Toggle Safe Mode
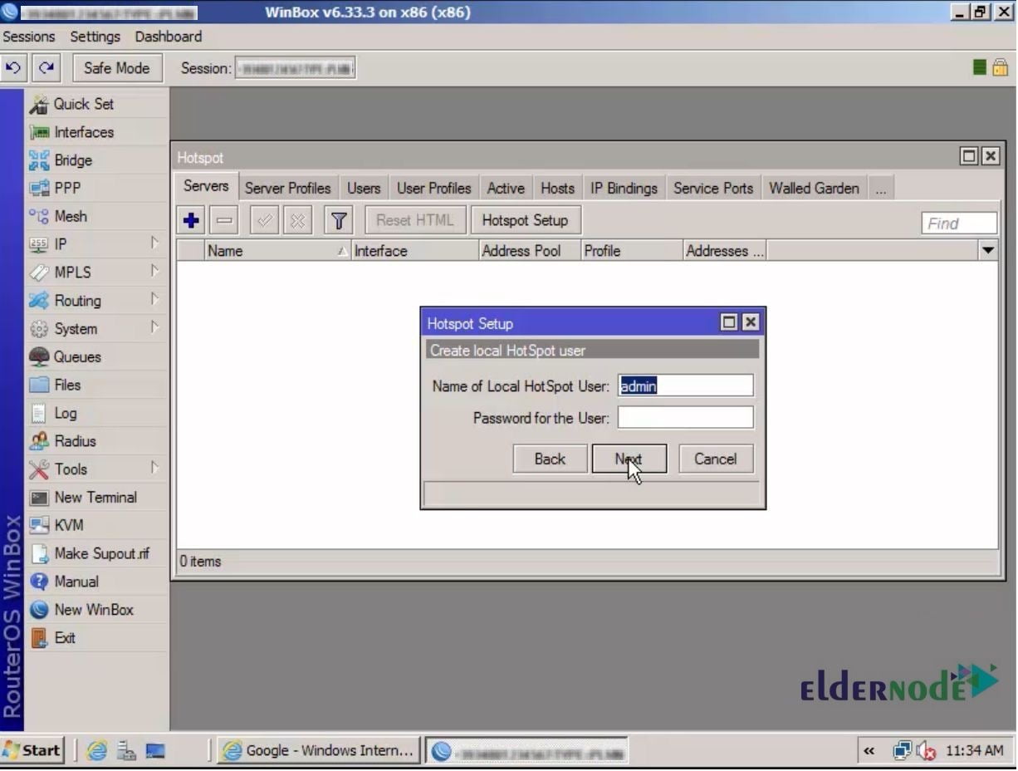Image resolution: width=1018 pixels, height=771 pixels. [116, 67]
